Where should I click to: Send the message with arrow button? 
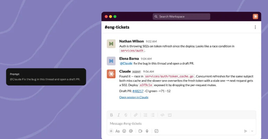coord(246,131)
